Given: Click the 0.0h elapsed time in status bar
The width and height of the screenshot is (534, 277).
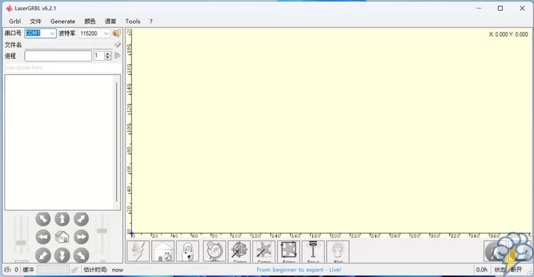Looking at the screenshot, I should click(482, 270).
